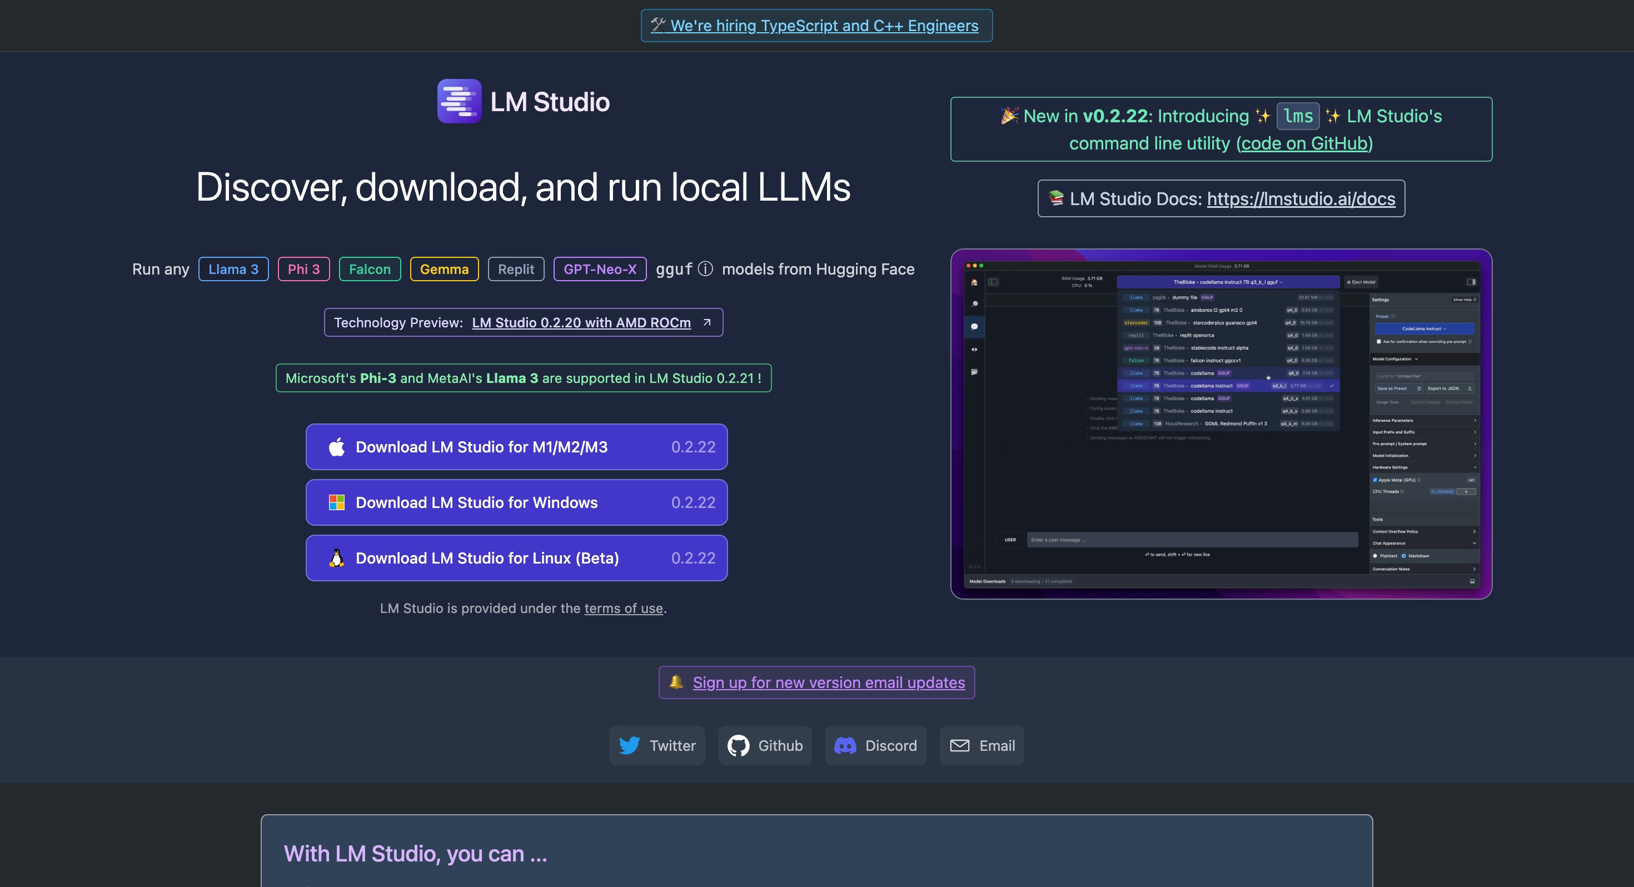Select the Llama 3 model tag
The width and height of the screenshot is (1634, 887).
233,269
